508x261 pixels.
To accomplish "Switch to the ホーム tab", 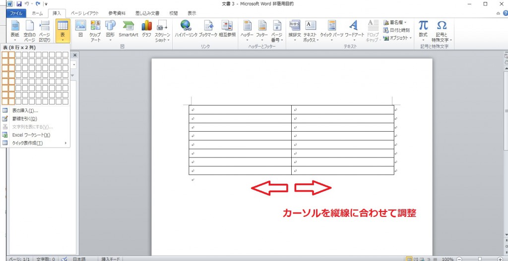I will [37, 13].
